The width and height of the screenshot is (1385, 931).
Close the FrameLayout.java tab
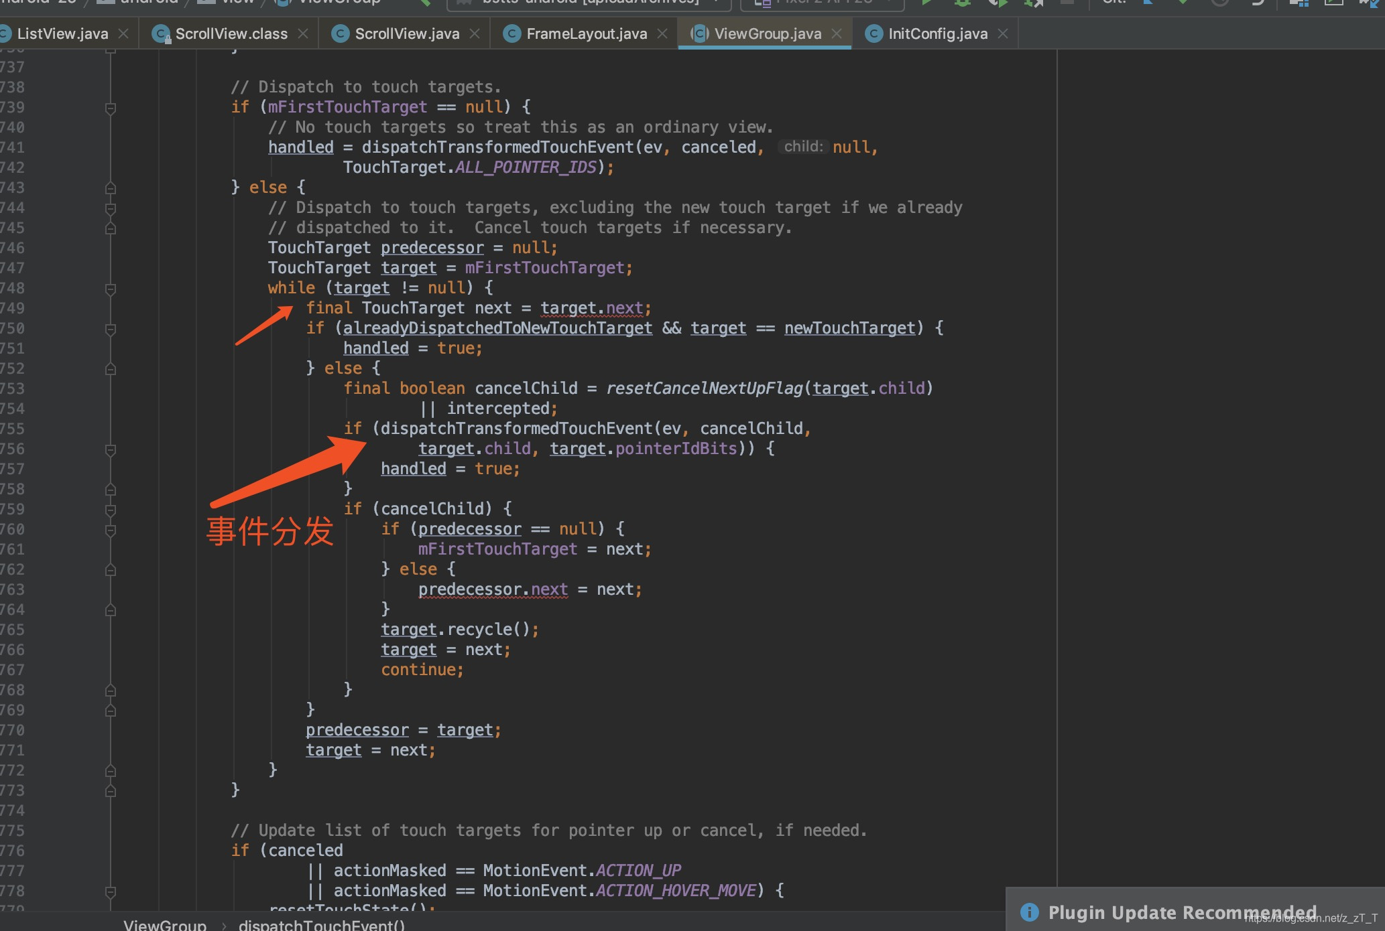click(662, 33)
